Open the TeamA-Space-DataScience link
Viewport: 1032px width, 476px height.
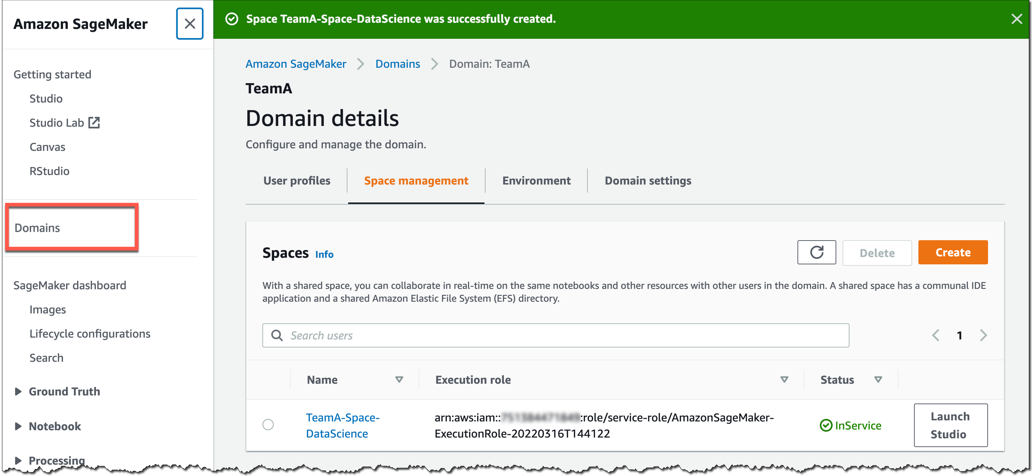(342, 425)
